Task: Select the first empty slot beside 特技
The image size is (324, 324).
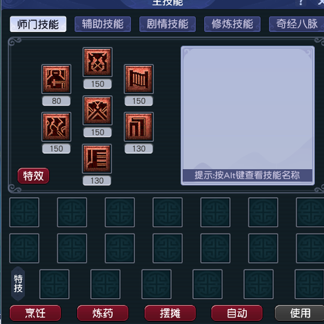Action: [x=54, y=284]
